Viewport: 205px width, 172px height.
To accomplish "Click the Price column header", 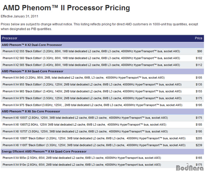I will pos(198,38).
